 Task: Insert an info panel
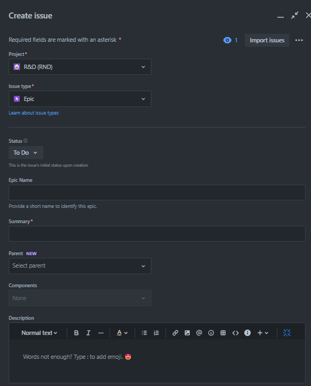[x=247, y=333]
